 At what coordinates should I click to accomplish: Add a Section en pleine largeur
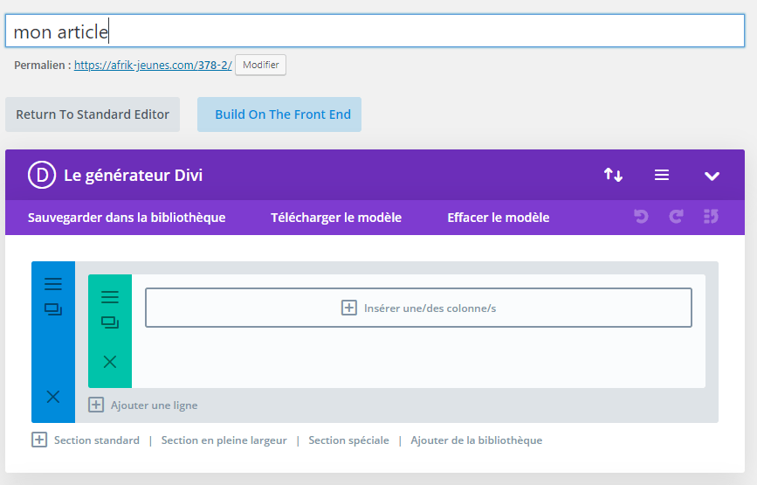pyautogui.click(x=224, y=440)
